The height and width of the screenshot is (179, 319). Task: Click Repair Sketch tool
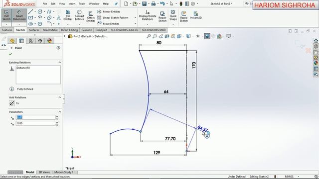tap(162, 16)
